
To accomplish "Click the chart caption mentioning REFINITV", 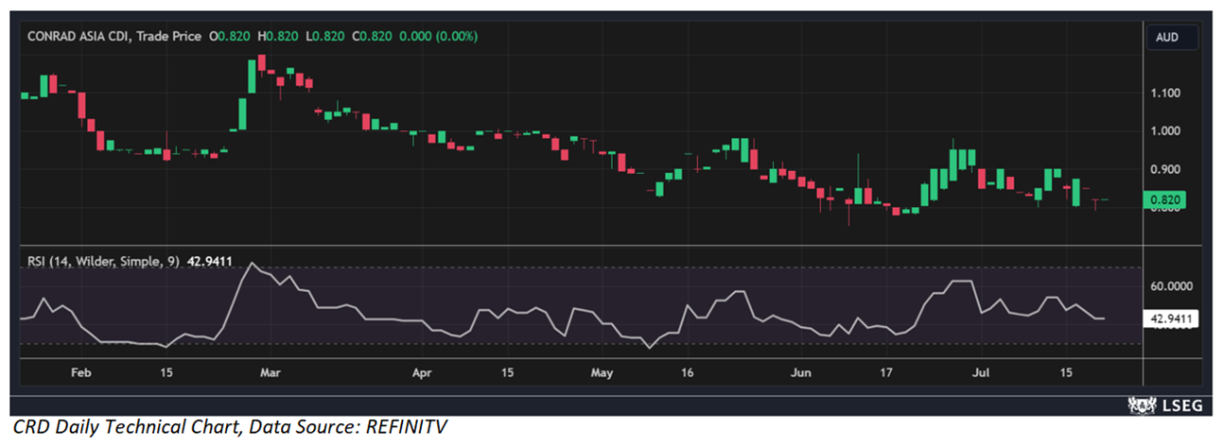I will click(232, 429).
